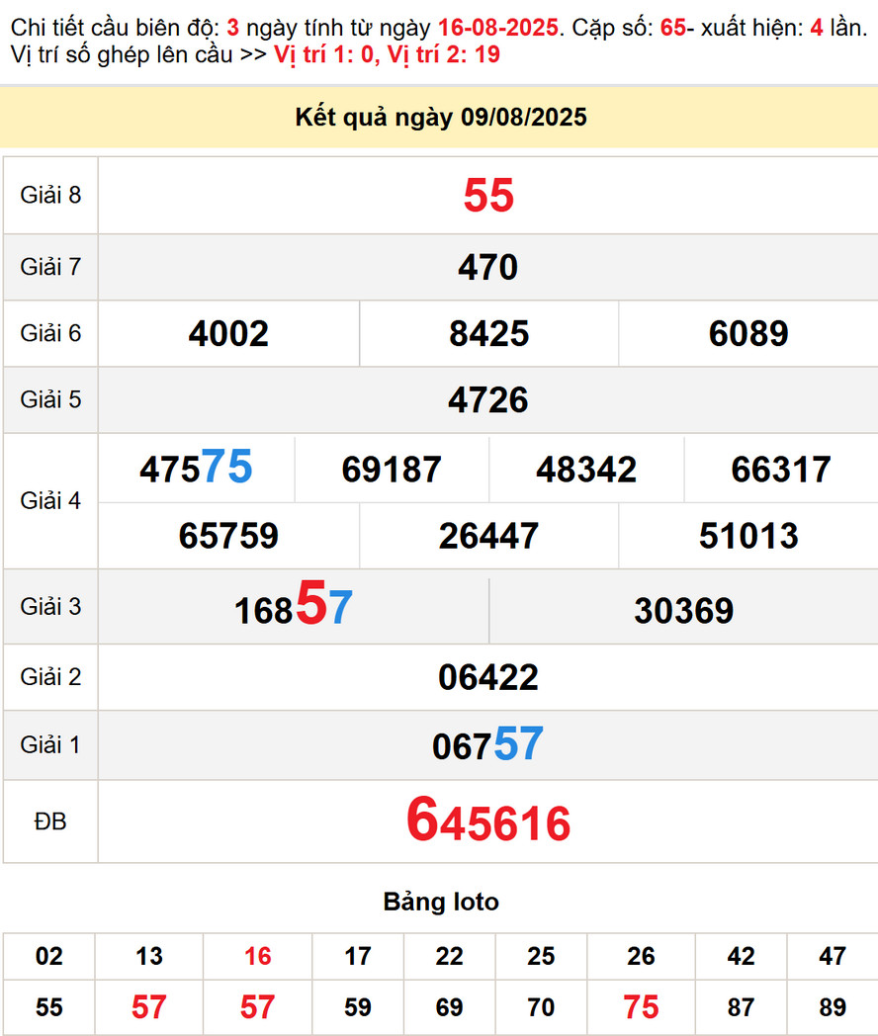
Task: Select loto number 89 in table
Action: (x=833, y=1007)
